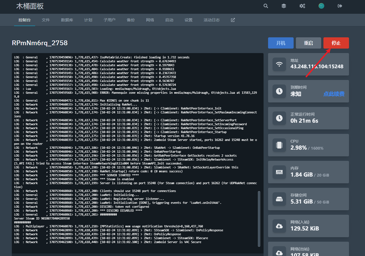Image resolution: width=365 pixels, height=256 pixels.
Task: Switch to the 文件 tab
Action: [x=46, y=20]
